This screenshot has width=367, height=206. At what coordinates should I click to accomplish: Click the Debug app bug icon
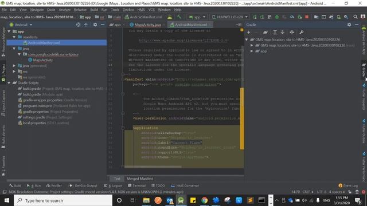(277, 17)
